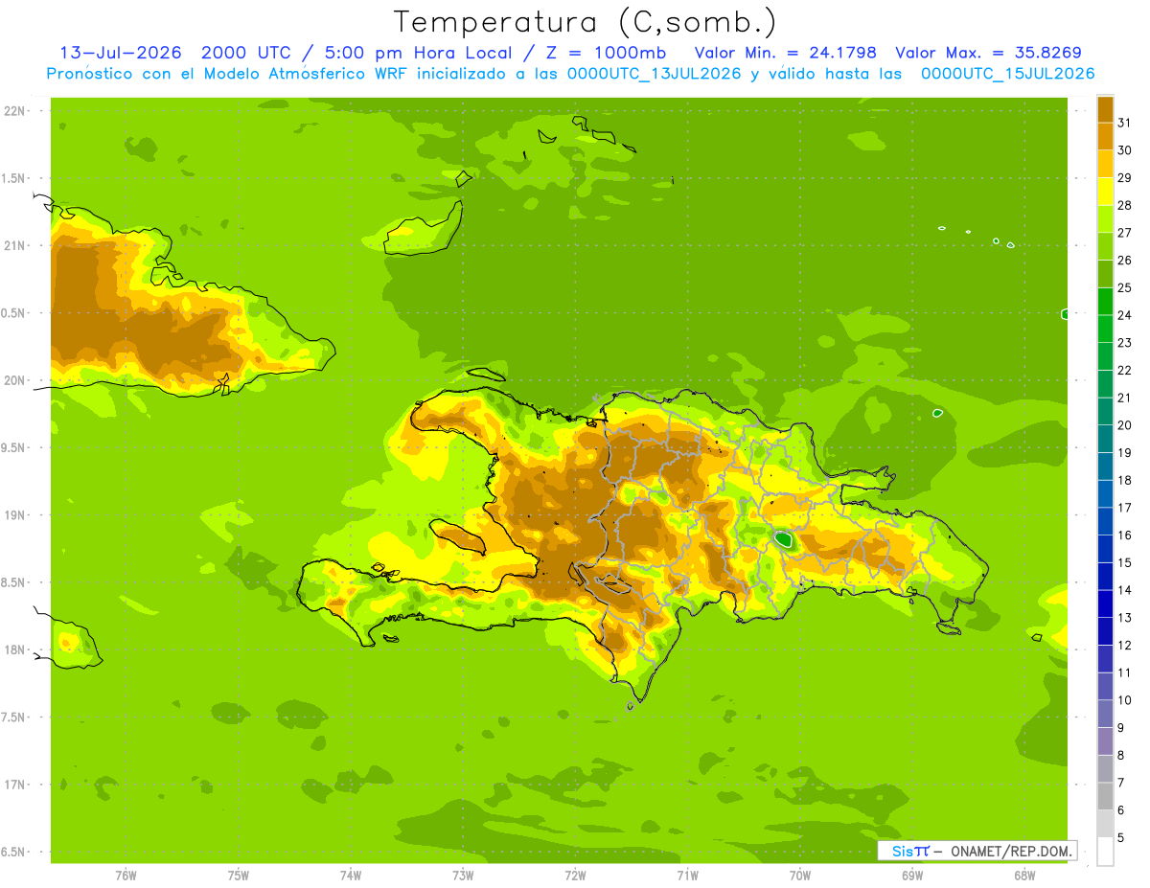Click the 'Valor Min. = 24.1798' readout
The width and height of the screenshot is (1150, 888).
point(785,53)
